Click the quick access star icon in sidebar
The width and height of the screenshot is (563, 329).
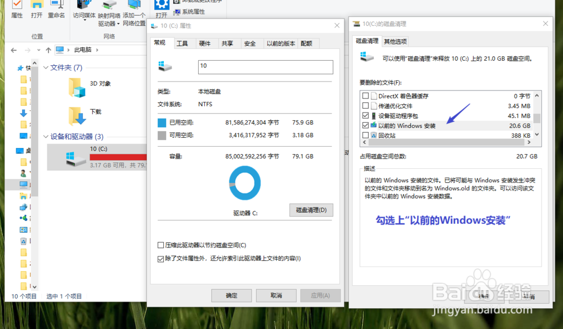(x=20, y=68)
